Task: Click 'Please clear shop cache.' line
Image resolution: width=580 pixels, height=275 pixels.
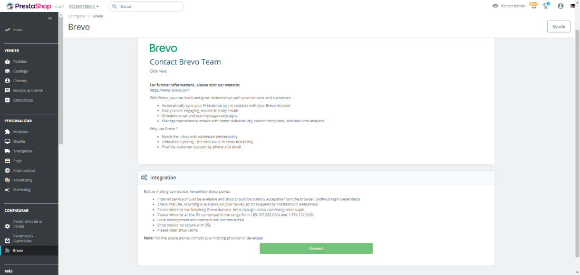Action: (x=178, y=230)
